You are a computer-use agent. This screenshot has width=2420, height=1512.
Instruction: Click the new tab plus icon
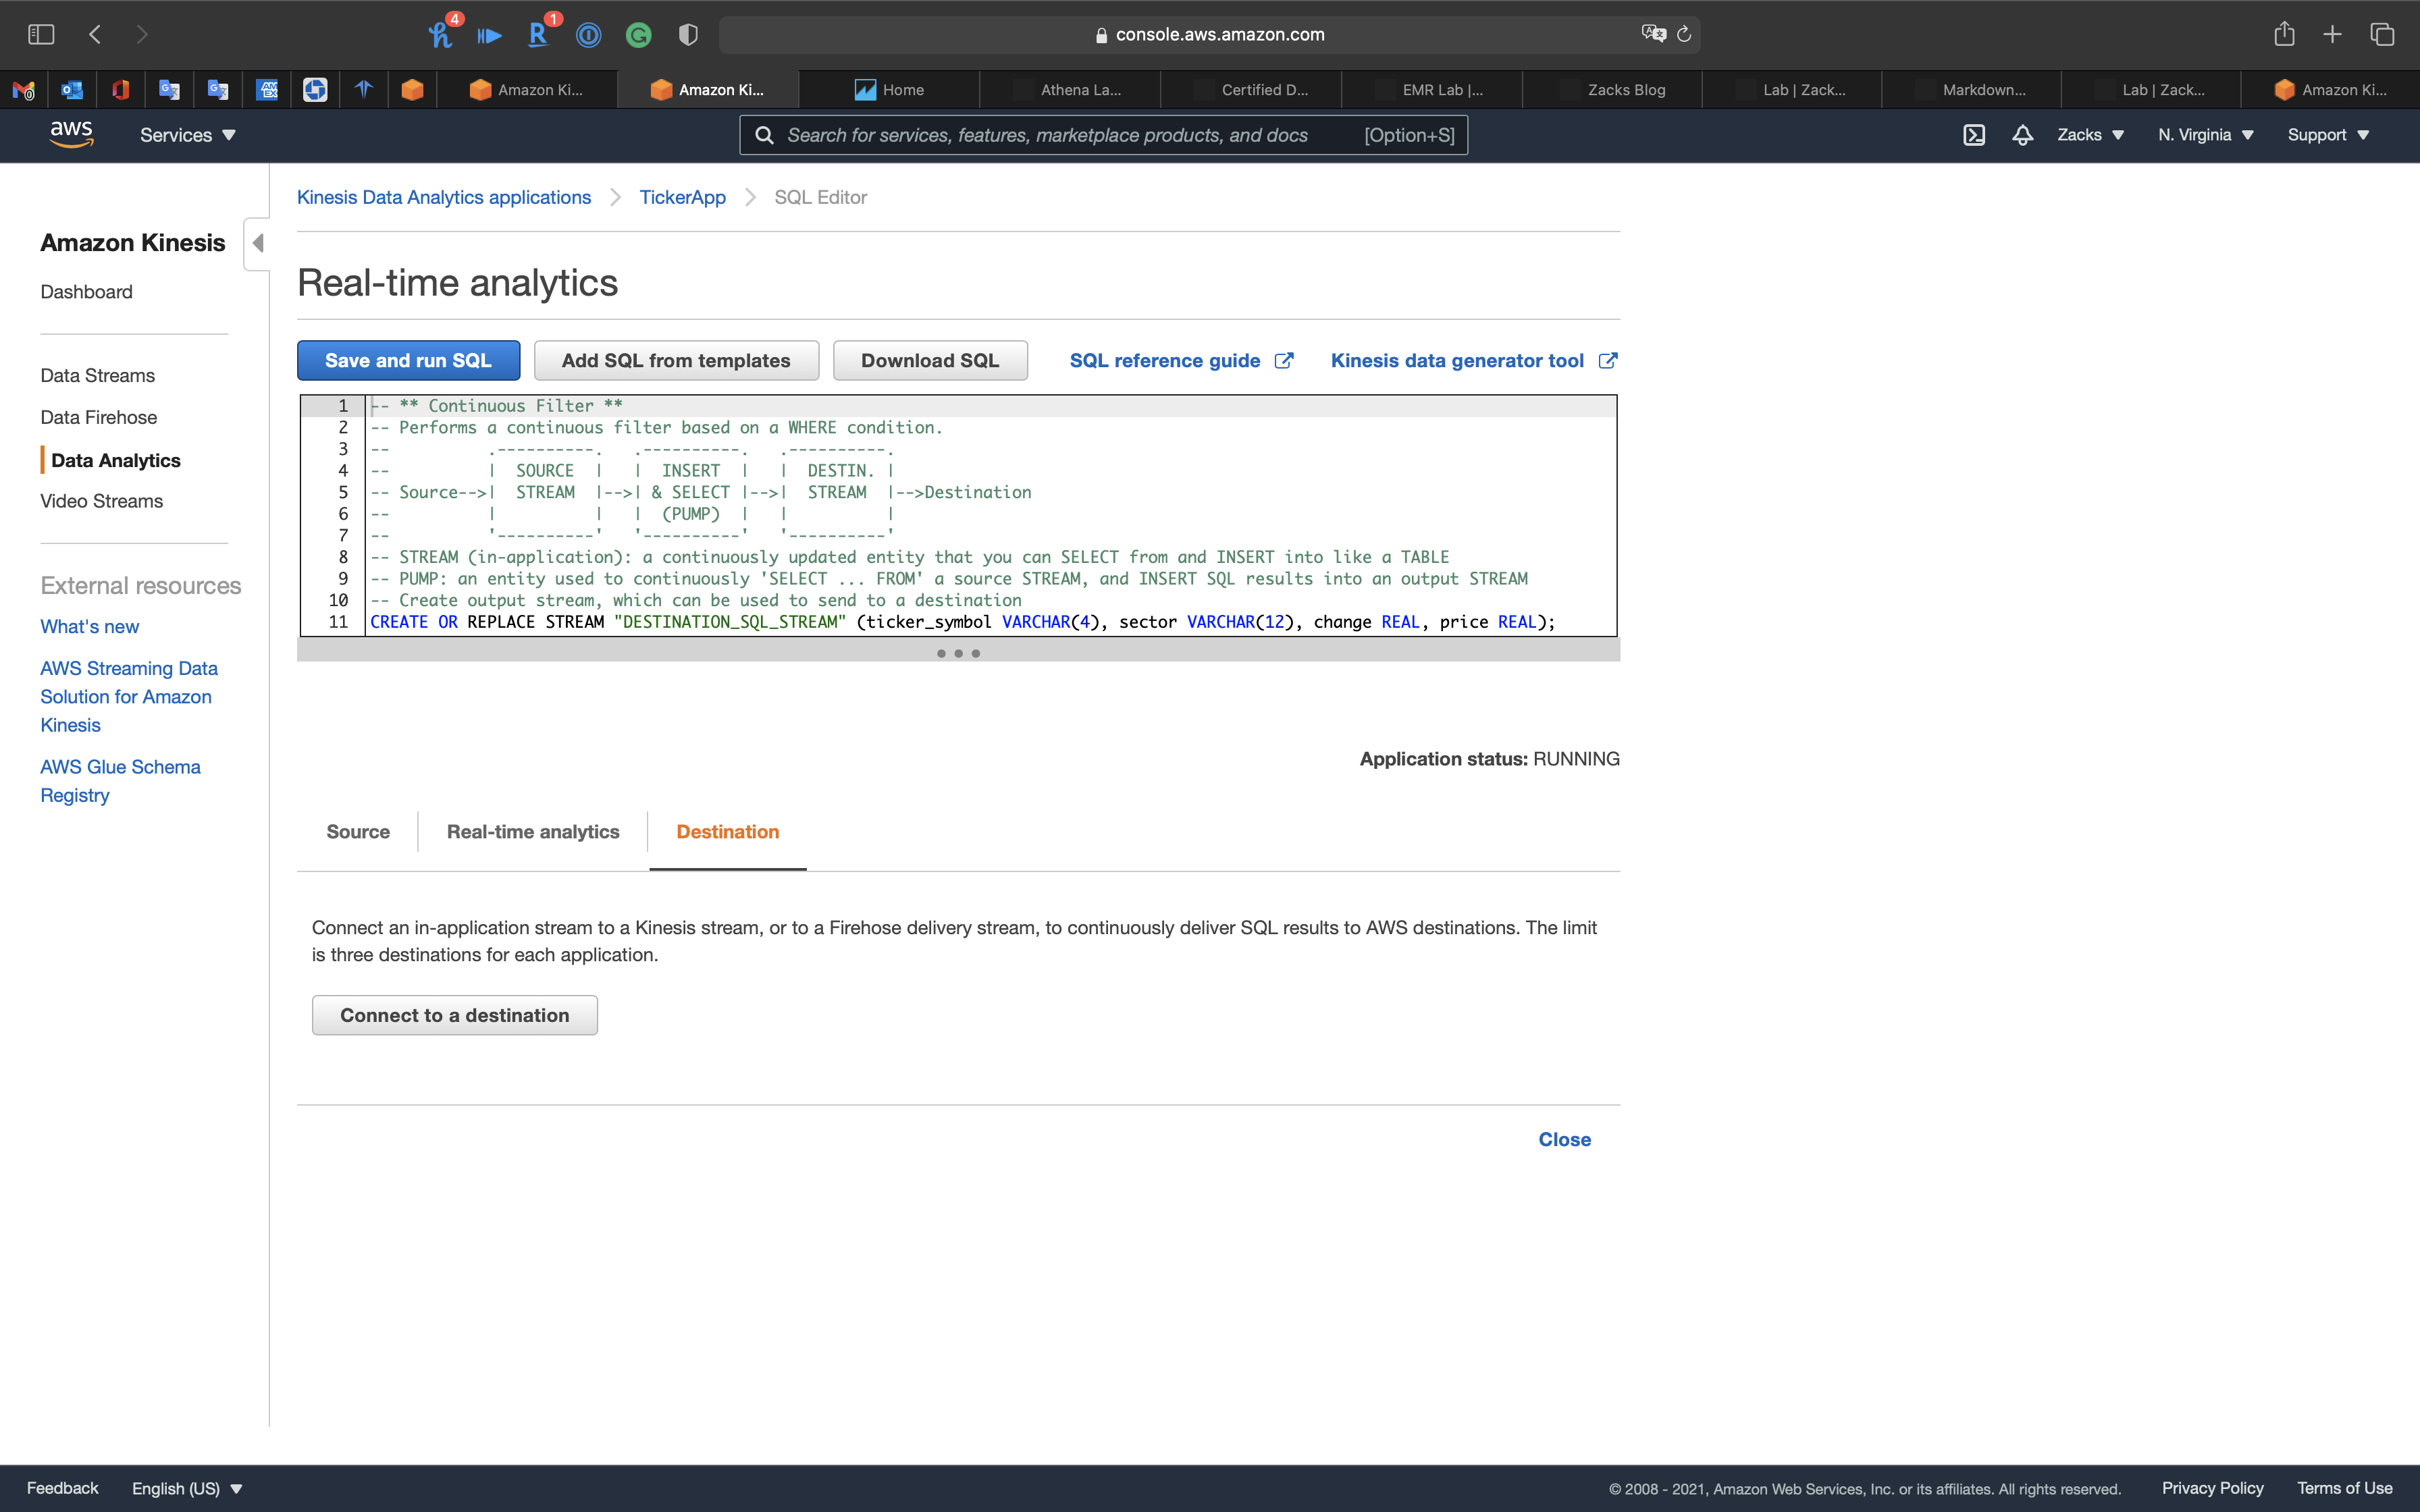[x=2332, y=34]
